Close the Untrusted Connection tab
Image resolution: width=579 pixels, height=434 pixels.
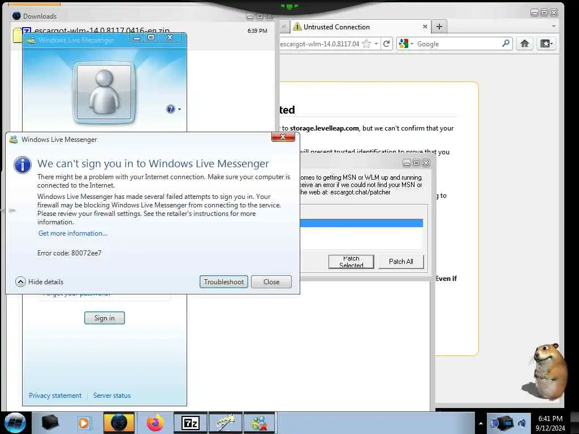[425, 27]
